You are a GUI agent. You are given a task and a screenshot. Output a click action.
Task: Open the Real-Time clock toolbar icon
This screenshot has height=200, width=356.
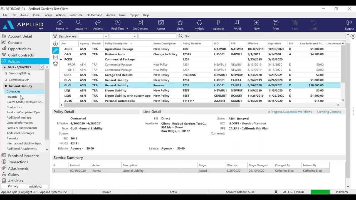(x=118, y=22)
